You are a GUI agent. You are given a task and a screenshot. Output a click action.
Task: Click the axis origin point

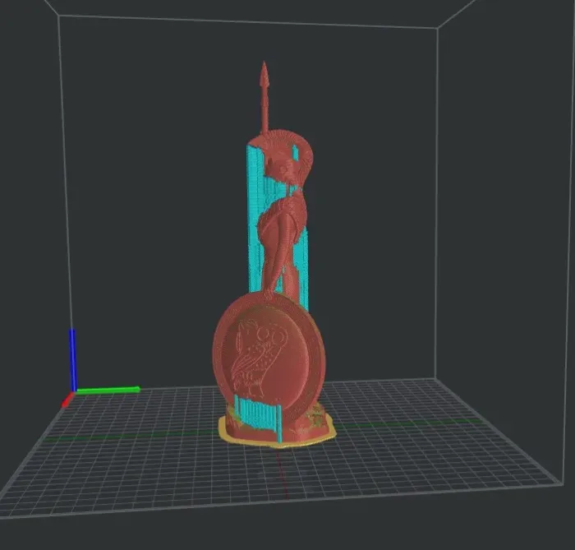pyautogui.click(x=74, y=392)
